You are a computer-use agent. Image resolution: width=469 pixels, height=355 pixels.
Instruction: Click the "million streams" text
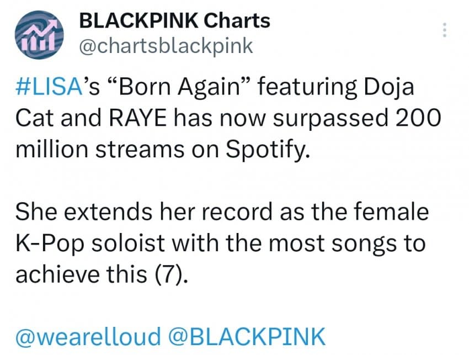click(100, 150)
